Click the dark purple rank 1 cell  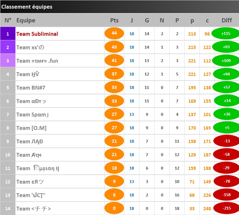8,34
